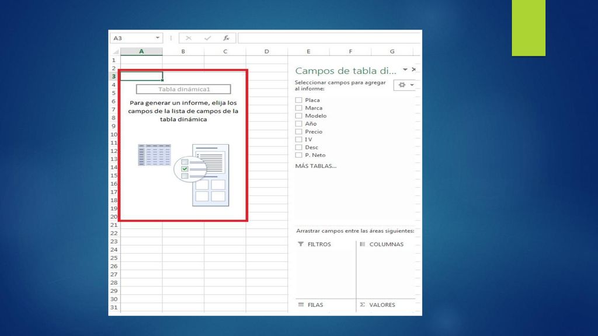The width and height of the screenshot is (598, 336).
Task: Select the active cell A3
Action: click(141, 76)
